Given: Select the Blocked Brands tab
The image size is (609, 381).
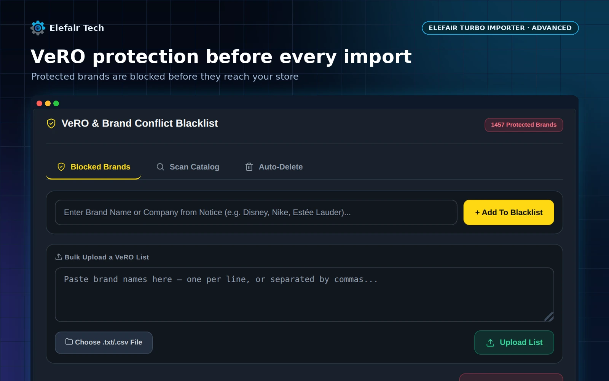Looking at the screenshot, I should [x=94, y=167].
